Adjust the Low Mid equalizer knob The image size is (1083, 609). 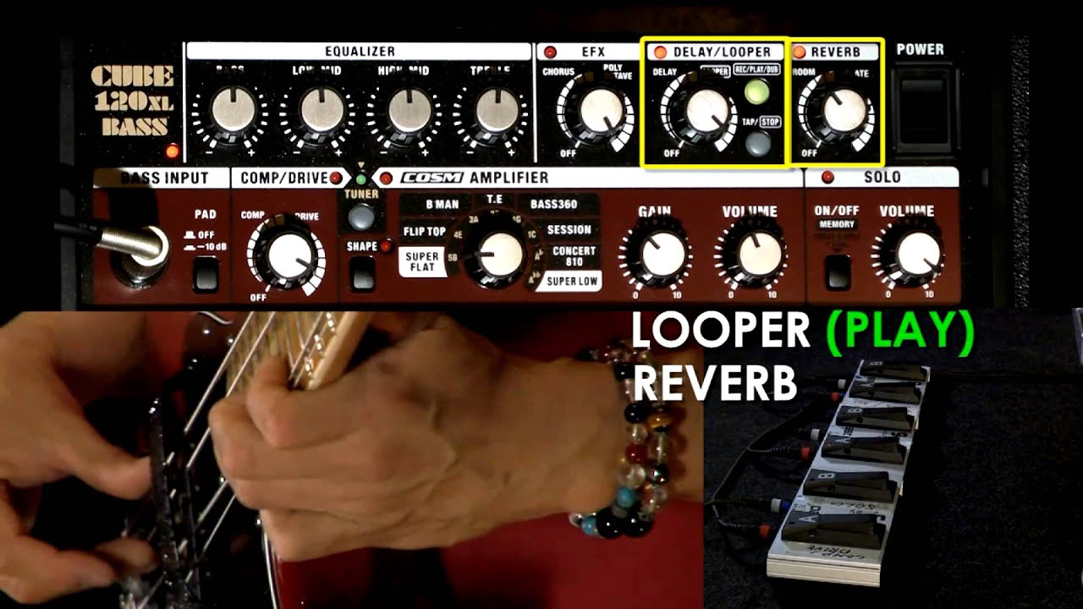(x=322, y=112)
